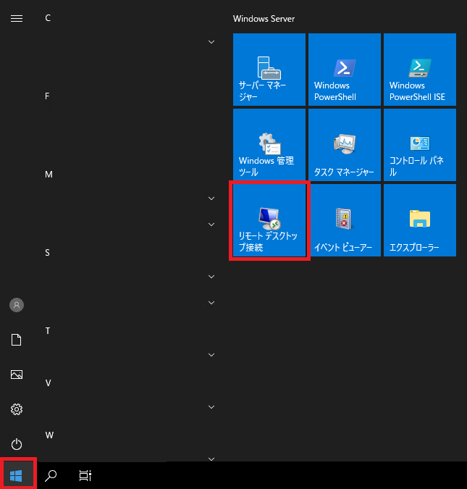
Task: Open the コントロール パネル tile
Action: click(x=420, y=145)
